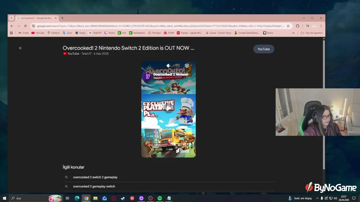Bookmark this page with star icon
Viewport: 360px width, 202px height.
tap(288, 26)
